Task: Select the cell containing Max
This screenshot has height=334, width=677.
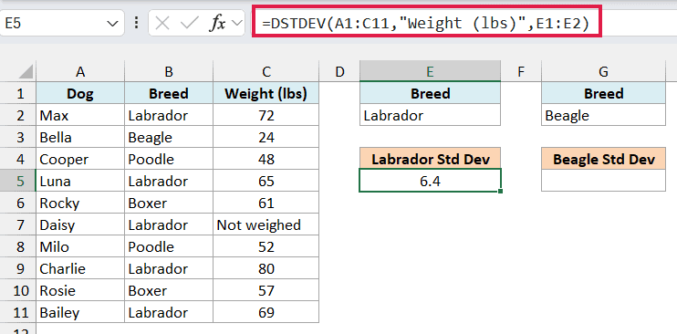Action: click(x=80, y=115)
